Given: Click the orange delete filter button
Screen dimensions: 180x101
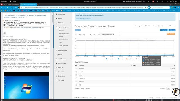Looking at the screenshot, I should [x=171, y=34].
